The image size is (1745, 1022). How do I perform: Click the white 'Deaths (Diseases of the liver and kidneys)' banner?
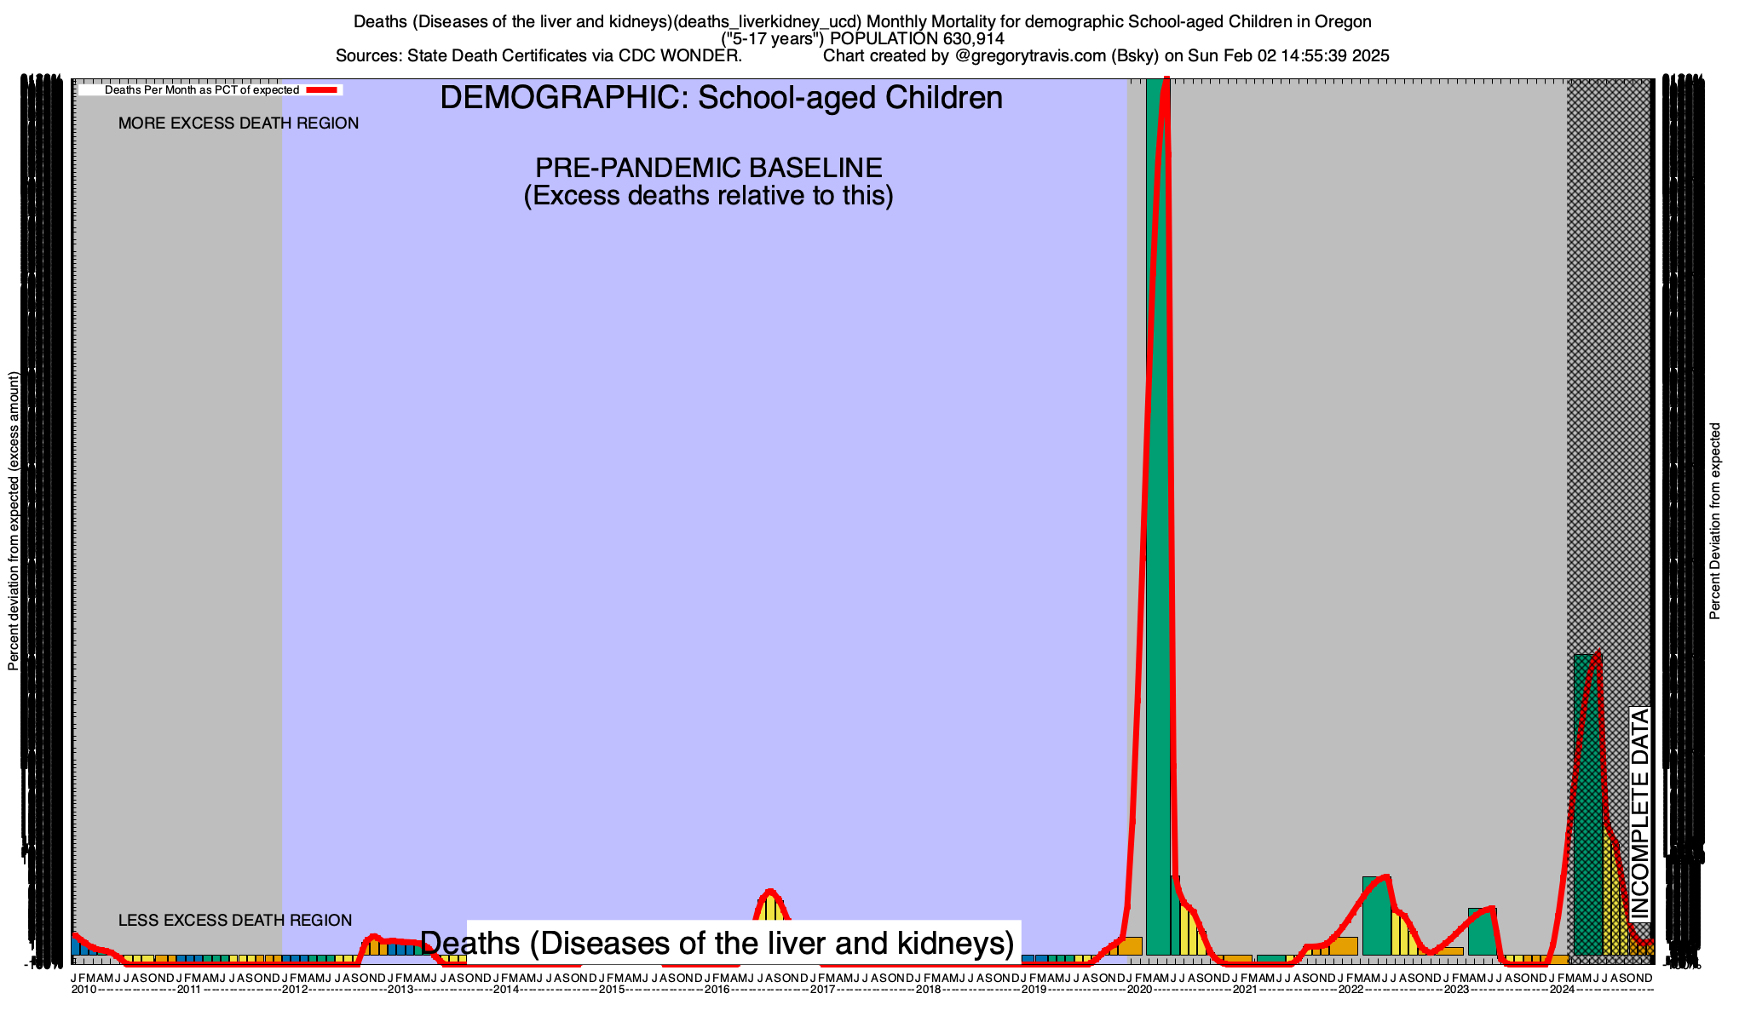pyautogui.click(x=717, y=943)
